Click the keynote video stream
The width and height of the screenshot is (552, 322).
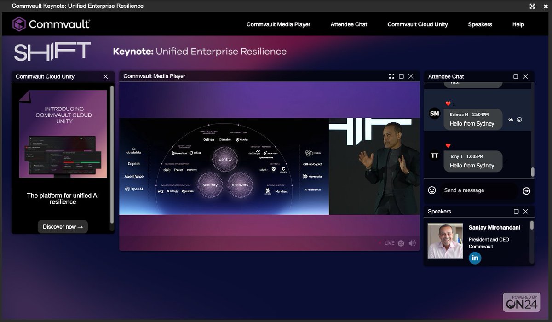coord(270,166)
